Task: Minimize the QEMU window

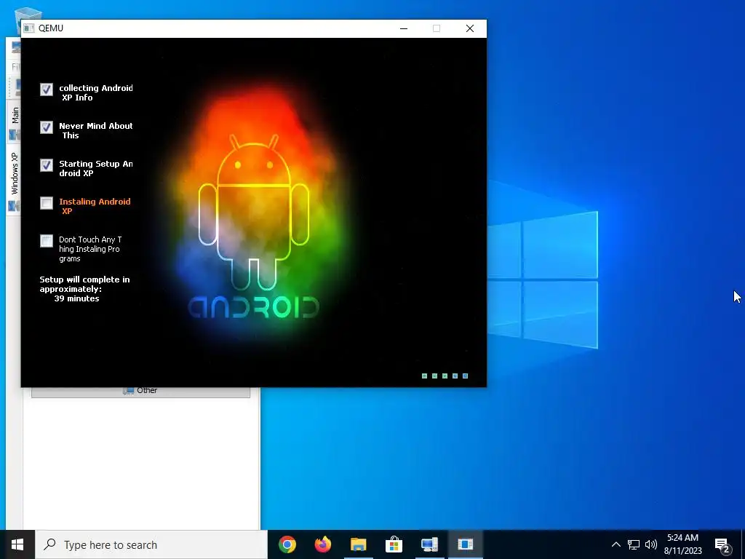Action: click(x=404, y=28)
